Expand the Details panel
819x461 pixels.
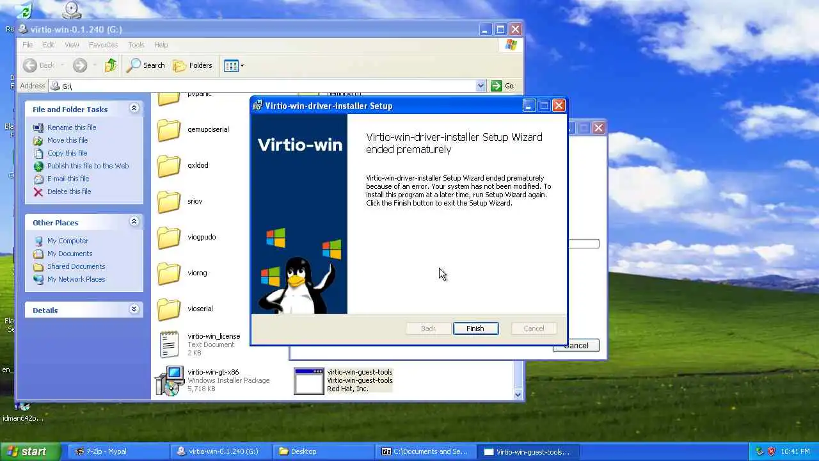coord(134,309)
